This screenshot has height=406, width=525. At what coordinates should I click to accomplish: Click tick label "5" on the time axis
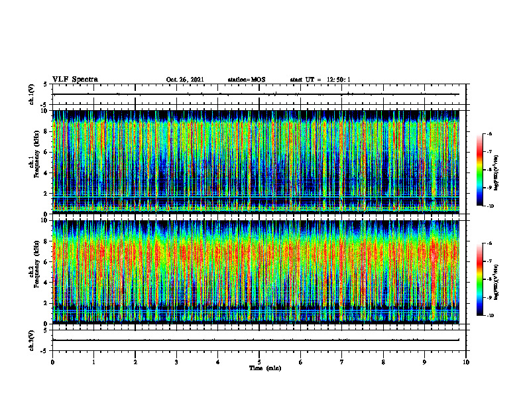click(x=259, y=362)
